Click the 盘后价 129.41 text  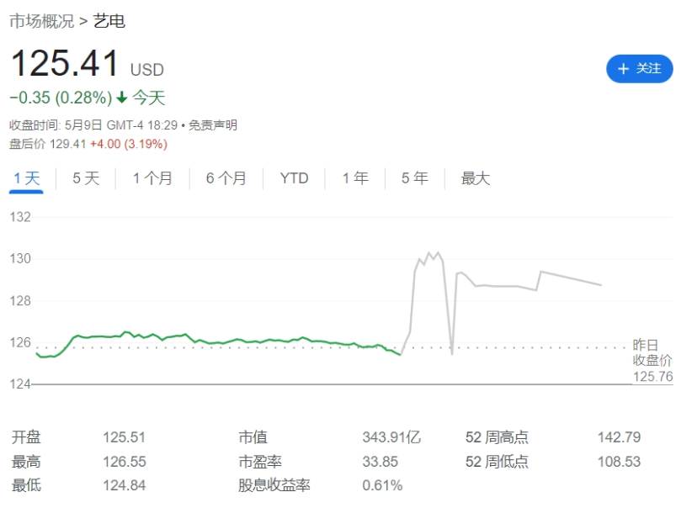pyautogui.click(x=48, y=144)
